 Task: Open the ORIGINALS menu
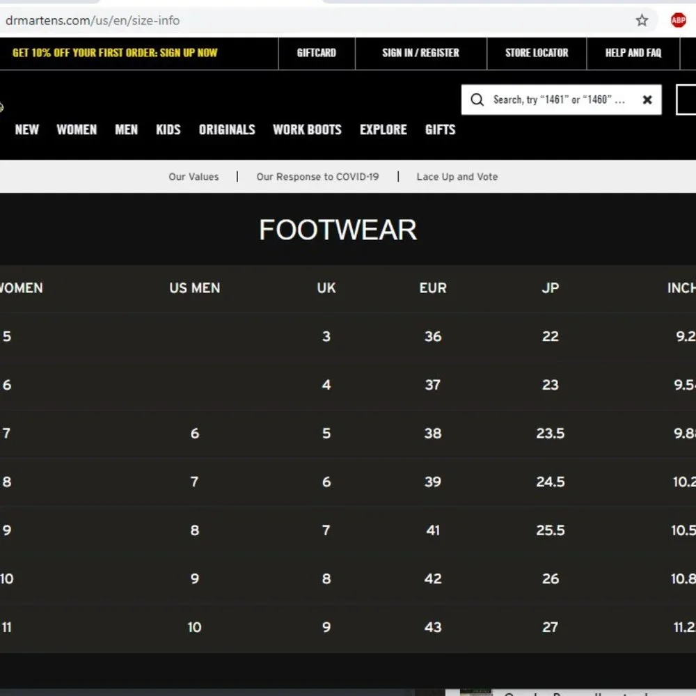pyautogui.click(x=227, y=129)
